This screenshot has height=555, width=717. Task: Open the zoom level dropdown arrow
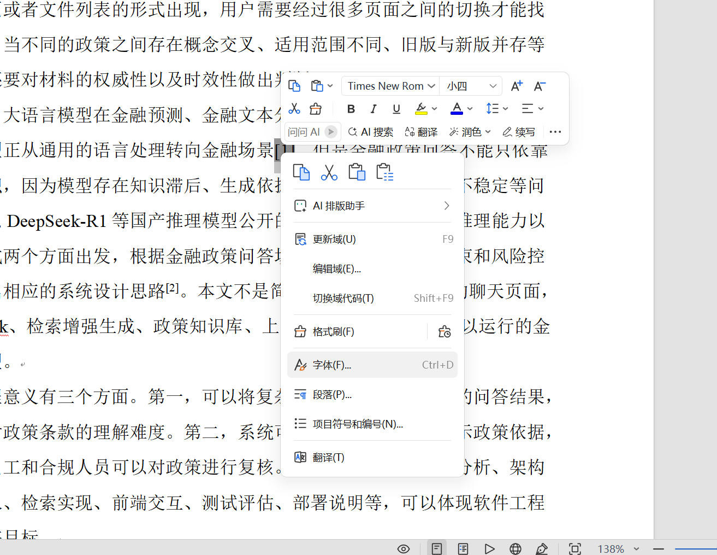pos(636,548)
